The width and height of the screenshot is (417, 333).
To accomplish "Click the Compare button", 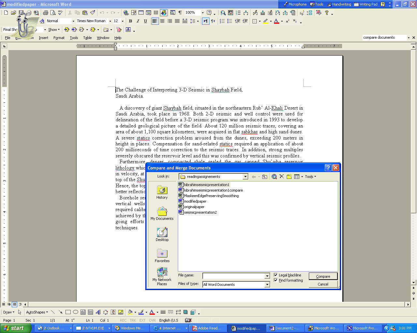I will [x=323, y=276].
